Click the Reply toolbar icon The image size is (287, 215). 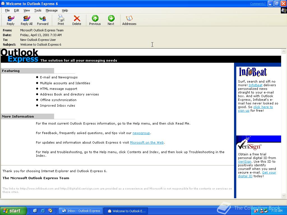point(11,20)
